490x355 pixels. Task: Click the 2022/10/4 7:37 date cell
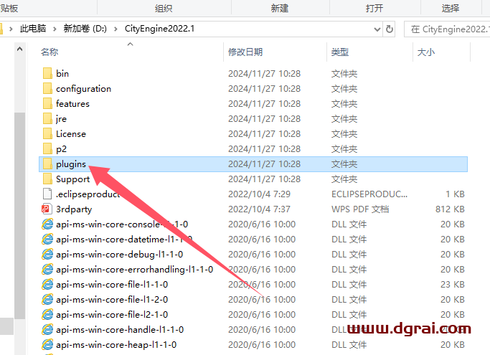pyautogui.click(x=259, y=209)
